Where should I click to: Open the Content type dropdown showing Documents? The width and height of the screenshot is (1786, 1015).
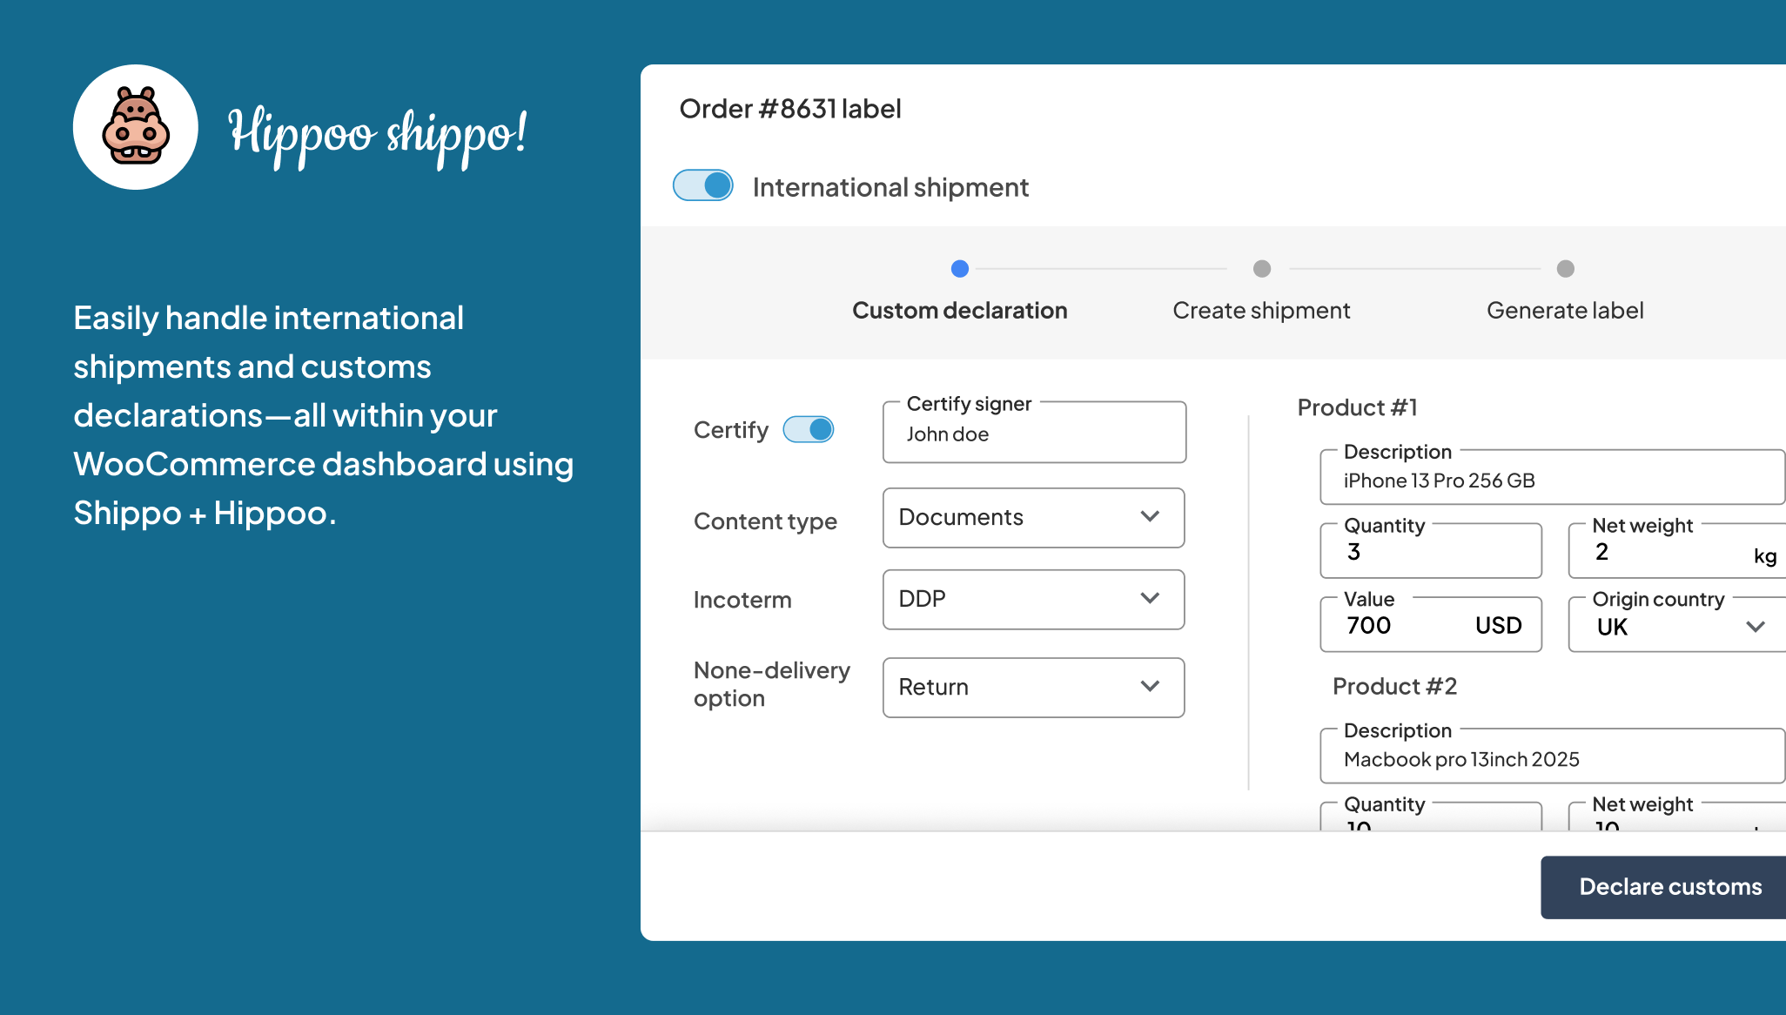(1034, 518)
